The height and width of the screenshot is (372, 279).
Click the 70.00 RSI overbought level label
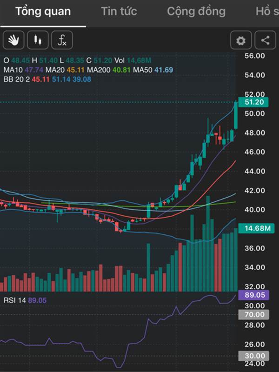tap(253, 315)
